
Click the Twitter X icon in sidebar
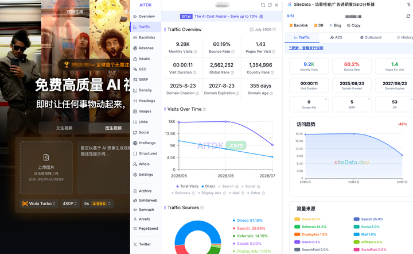[x=135, y=244]
